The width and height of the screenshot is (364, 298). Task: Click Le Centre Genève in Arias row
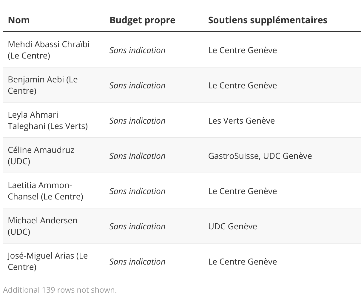click(243, 262)
